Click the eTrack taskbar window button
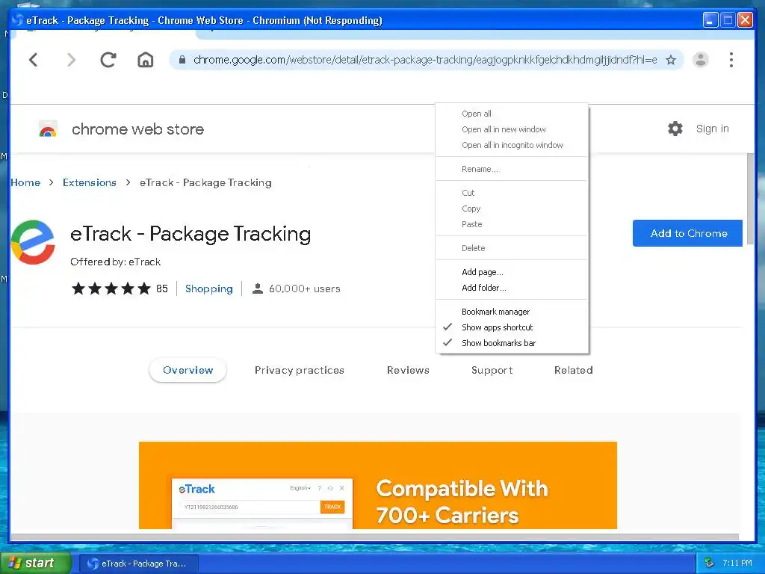 [x=138, y=564]
